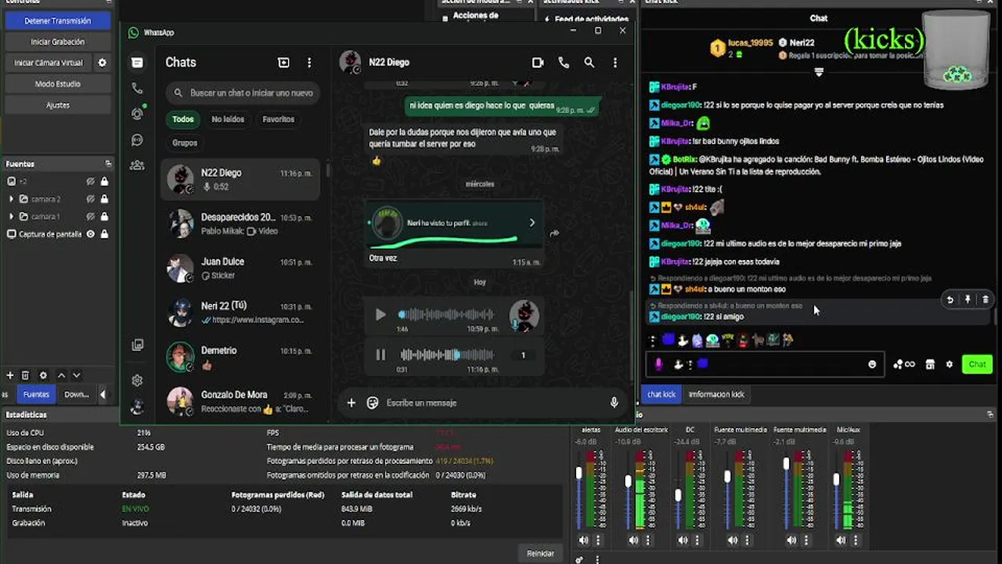Create a new chat in WhatsApp

[x=283, y=63]
